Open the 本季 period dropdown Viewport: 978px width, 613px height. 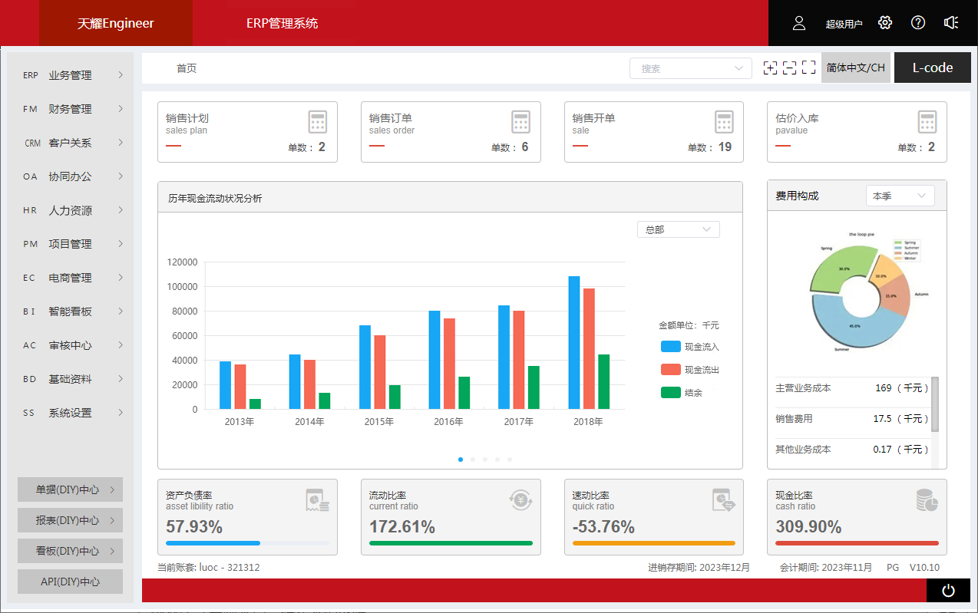(900, 196)
